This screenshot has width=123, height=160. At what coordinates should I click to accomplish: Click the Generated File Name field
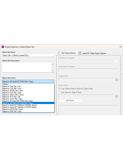88,70
